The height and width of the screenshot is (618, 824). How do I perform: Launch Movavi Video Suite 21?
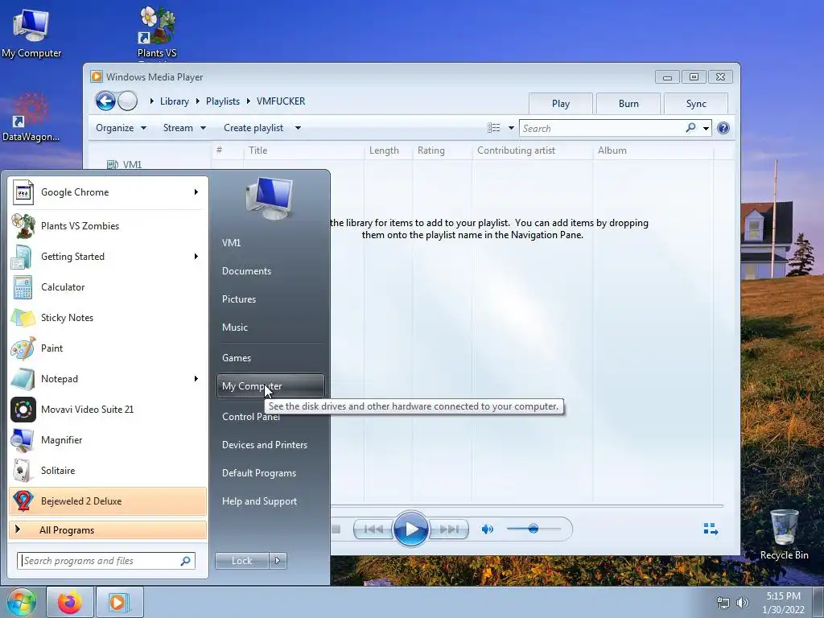tap(107, 410)
